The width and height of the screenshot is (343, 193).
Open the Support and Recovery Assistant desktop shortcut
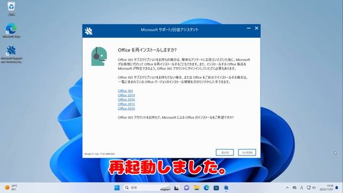[11, 54]
